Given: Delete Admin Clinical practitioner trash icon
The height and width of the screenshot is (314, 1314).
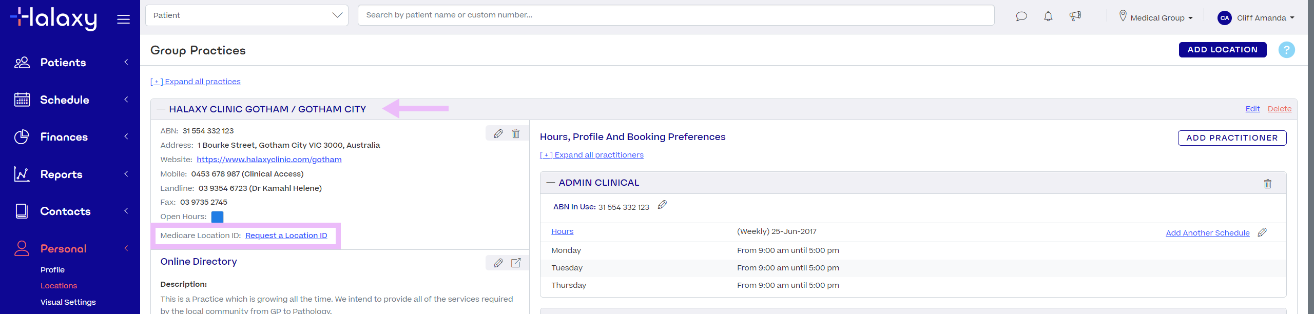Looking at the screenshot, I should [x=1267, y=184].
